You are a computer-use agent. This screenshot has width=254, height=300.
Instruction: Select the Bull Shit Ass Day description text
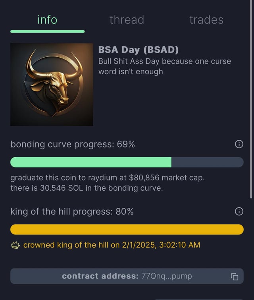pyautogui.click(x=164, y=66)
